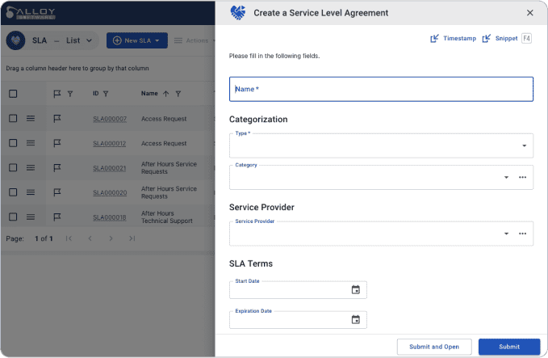Click the Service Provider ellipsis browse button
Image resolution: width=548 pixels, height=358 pixels.
tap(522, 234)
